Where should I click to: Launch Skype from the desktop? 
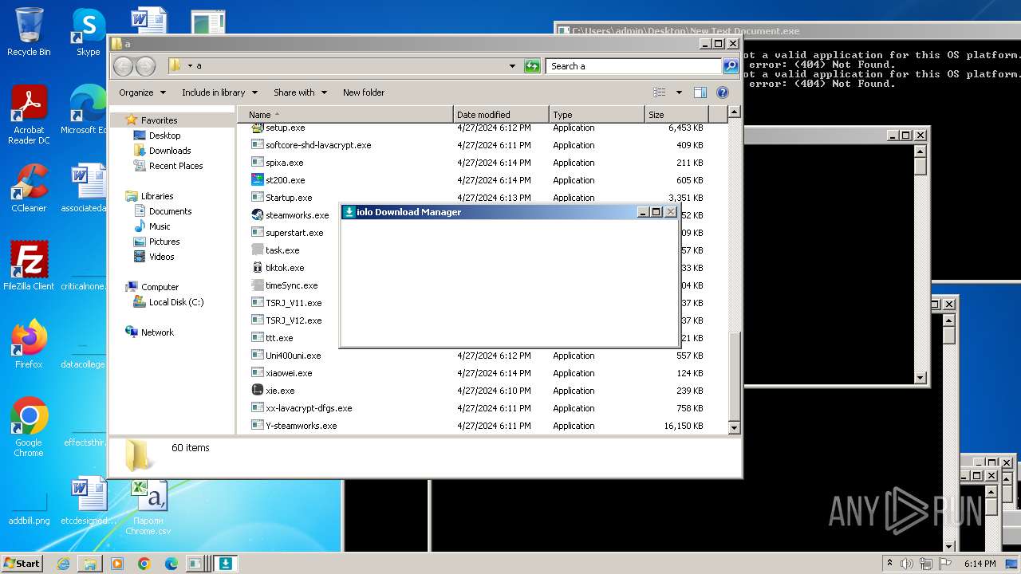[x=88, y=32]
